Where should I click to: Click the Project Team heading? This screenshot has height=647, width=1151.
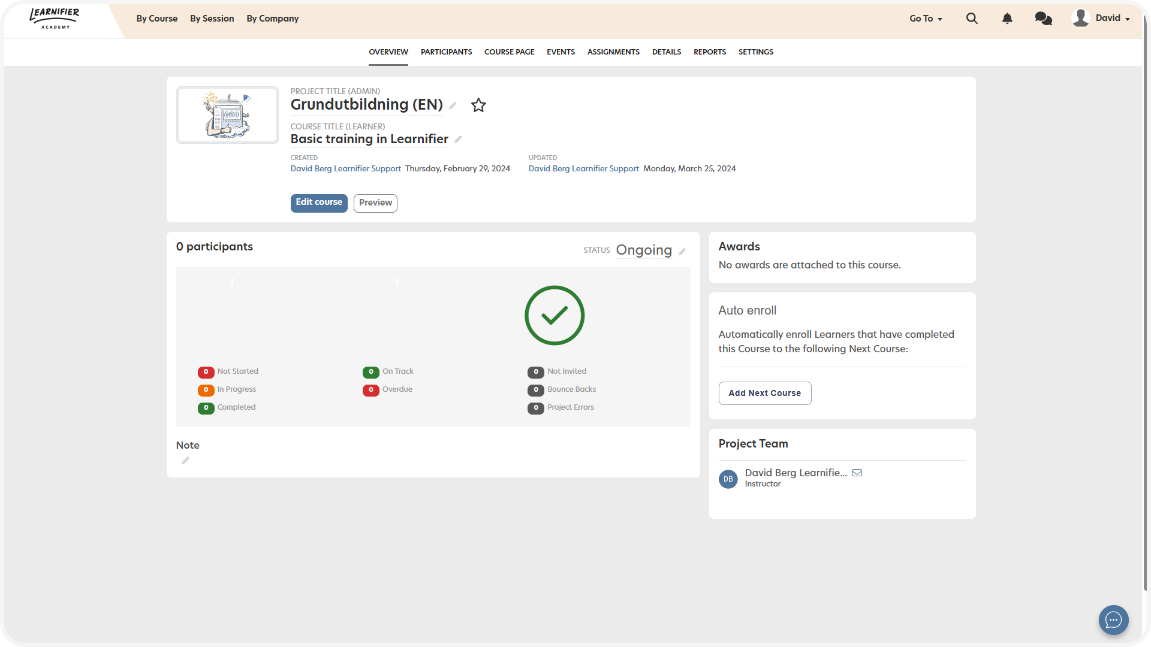click(x=754, y=444)
